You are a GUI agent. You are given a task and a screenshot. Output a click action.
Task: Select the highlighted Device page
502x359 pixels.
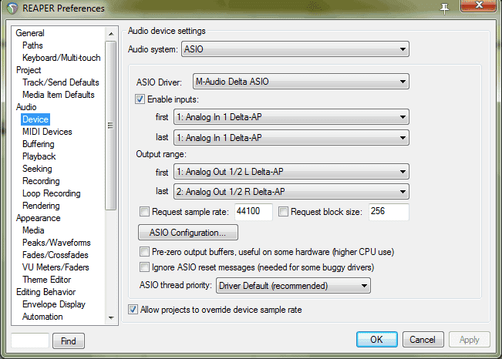[x=35, y=119]
